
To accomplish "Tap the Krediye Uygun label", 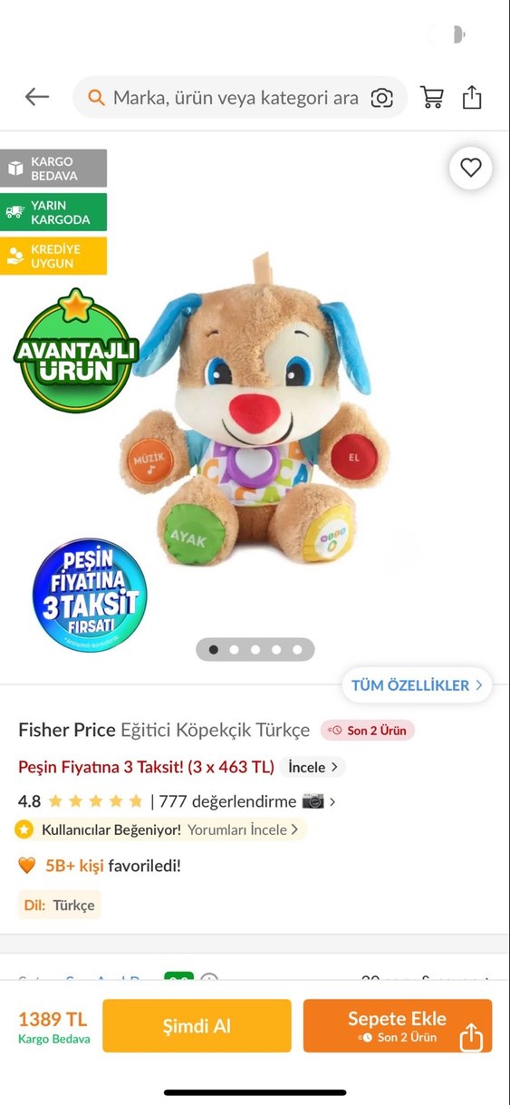I will click(53, 256).
